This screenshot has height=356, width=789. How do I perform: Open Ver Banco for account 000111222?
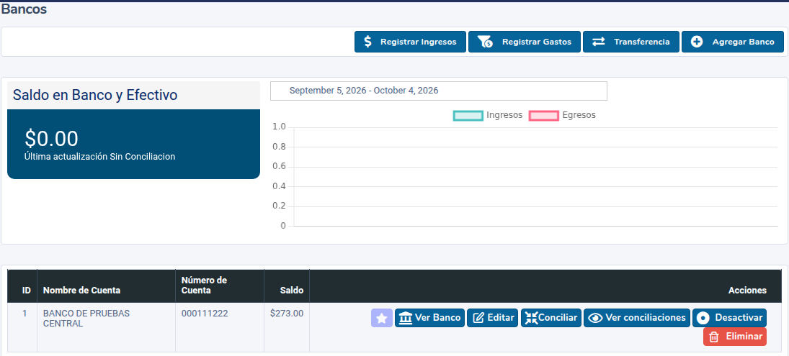click(429, 318)
